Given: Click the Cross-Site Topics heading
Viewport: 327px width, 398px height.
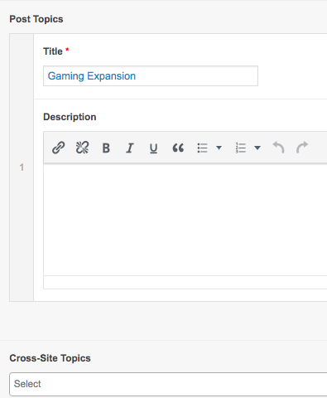Looking at the screenshot, I should click(x=50, y=358).
